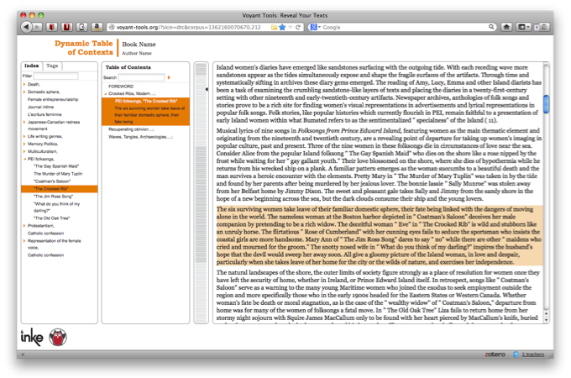
Task: Open the Recuperating oblivion chapter
Action: click(131, 129)
